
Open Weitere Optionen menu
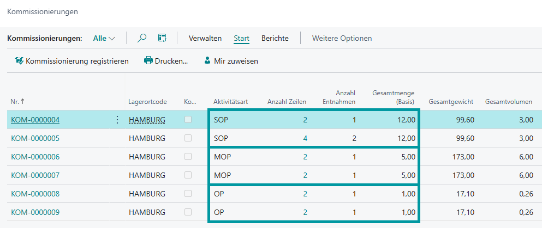pyautogui.click(x=342, y=38)
